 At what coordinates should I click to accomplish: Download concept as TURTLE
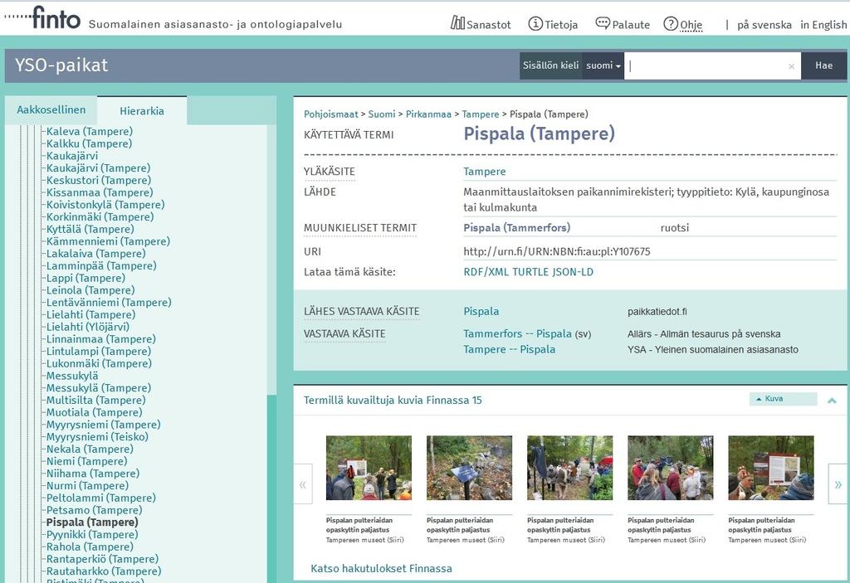[530, 272]
